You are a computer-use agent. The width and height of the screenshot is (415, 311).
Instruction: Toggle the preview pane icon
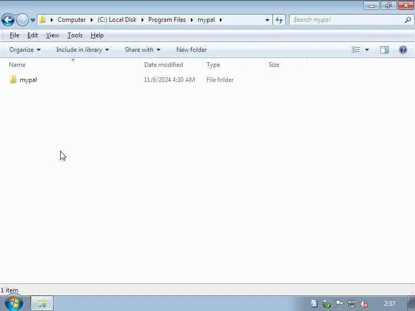pos(384,50)
